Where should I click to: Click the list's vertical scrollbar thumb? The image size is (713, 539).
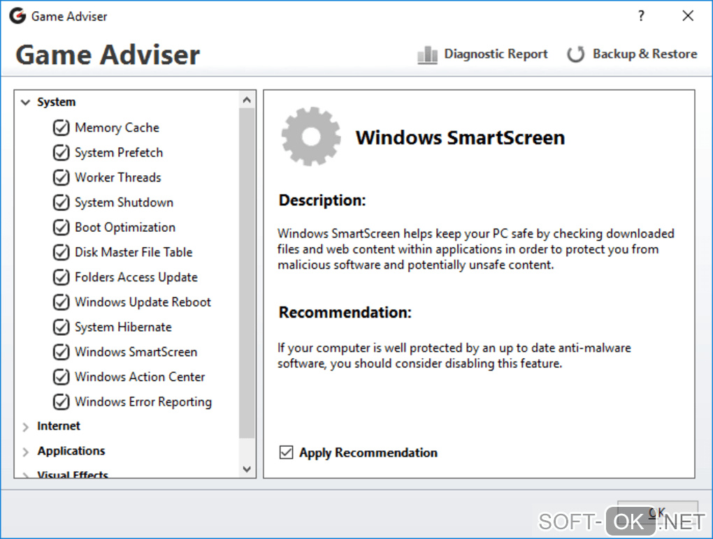(x=247, y=272)
